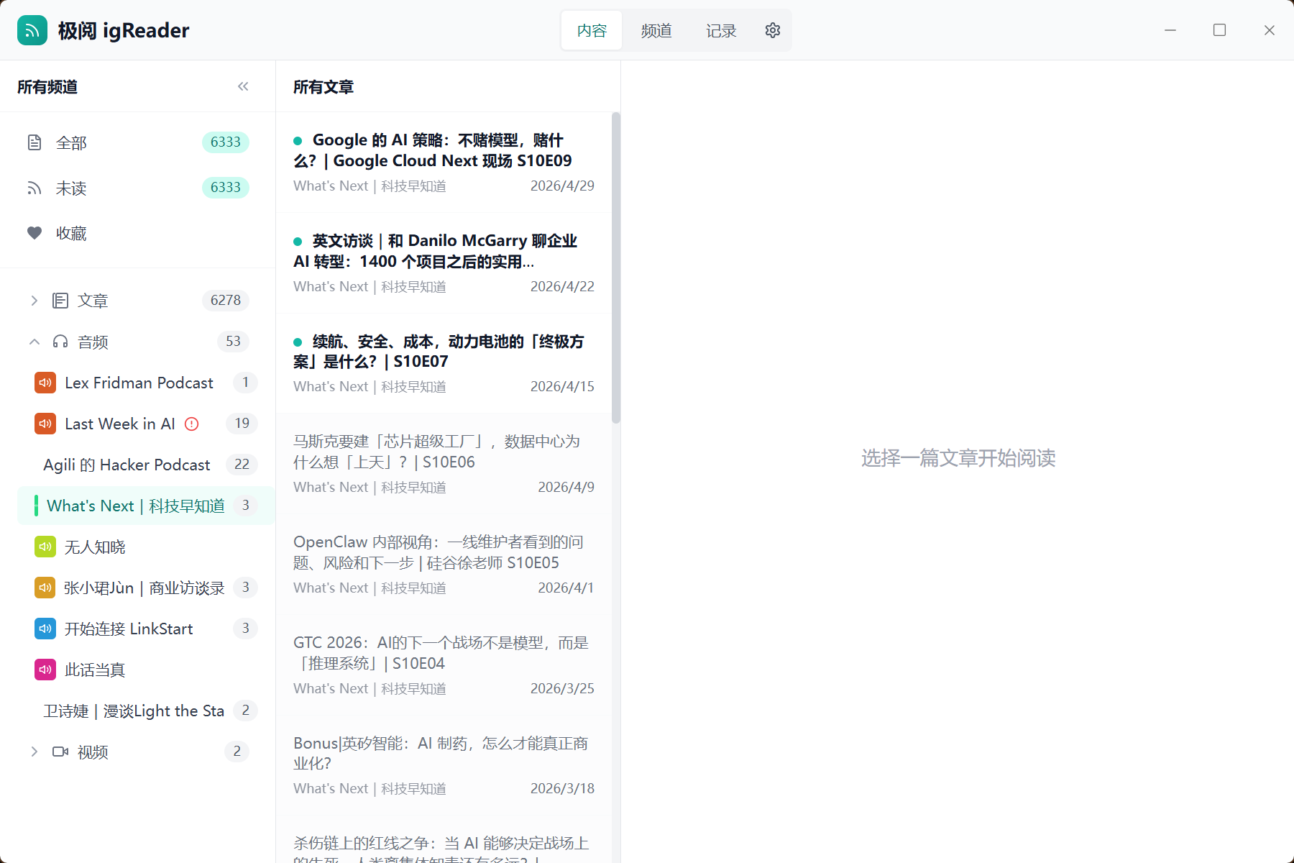Select the Last Week in AI channel
Viewport: 1294px width, 863px height.
[146, 424]
